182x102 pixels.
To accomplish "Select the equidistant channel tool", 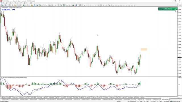I will pyautogui.click(x=98, y=5).
